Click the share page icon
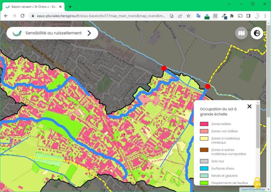This screenshot has width=271, height=192. tap(180, 16)
